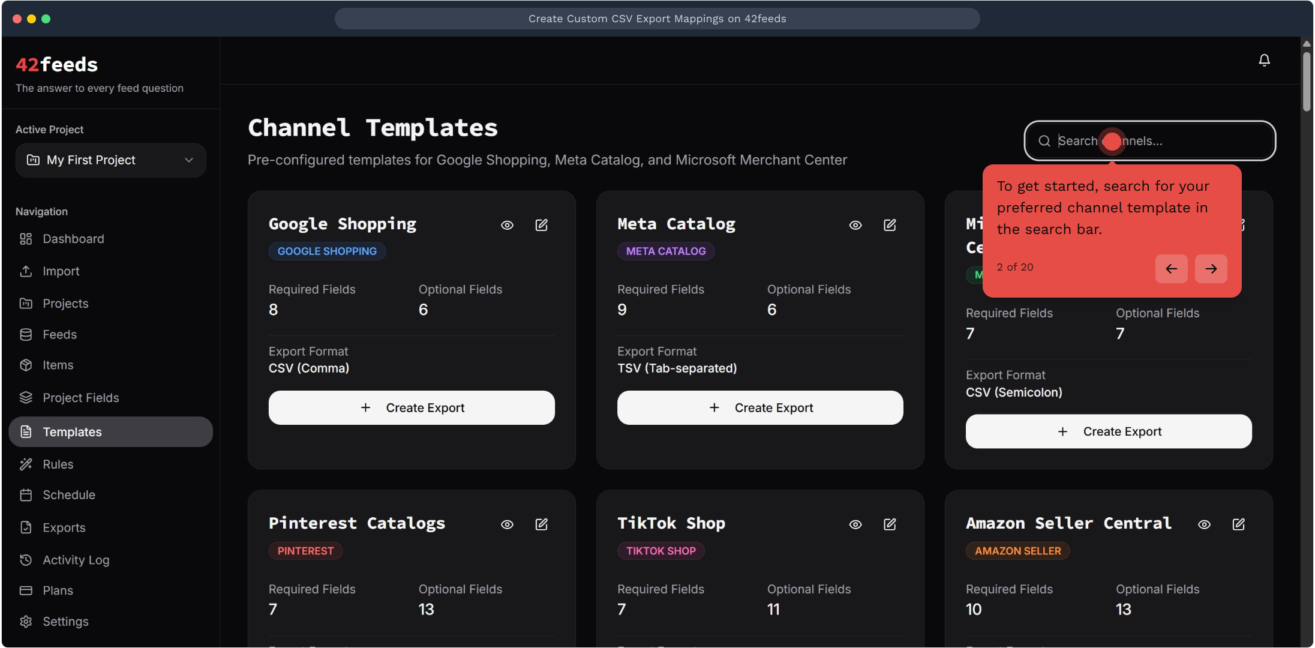
Task: Go to next tour step arrow
Action: pyautogui.click(x=1211, y=269)
